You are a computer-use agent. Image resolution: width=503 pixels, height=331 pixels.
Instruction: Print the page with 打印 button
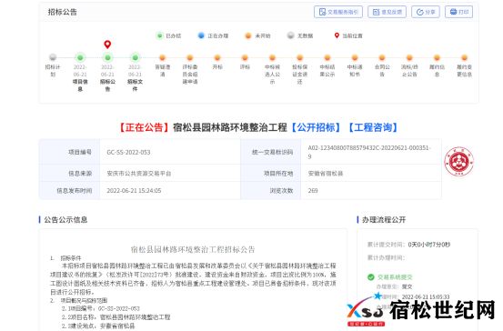coord(458,12)
